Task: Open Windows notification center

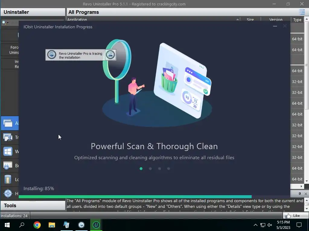Action: 299,225
